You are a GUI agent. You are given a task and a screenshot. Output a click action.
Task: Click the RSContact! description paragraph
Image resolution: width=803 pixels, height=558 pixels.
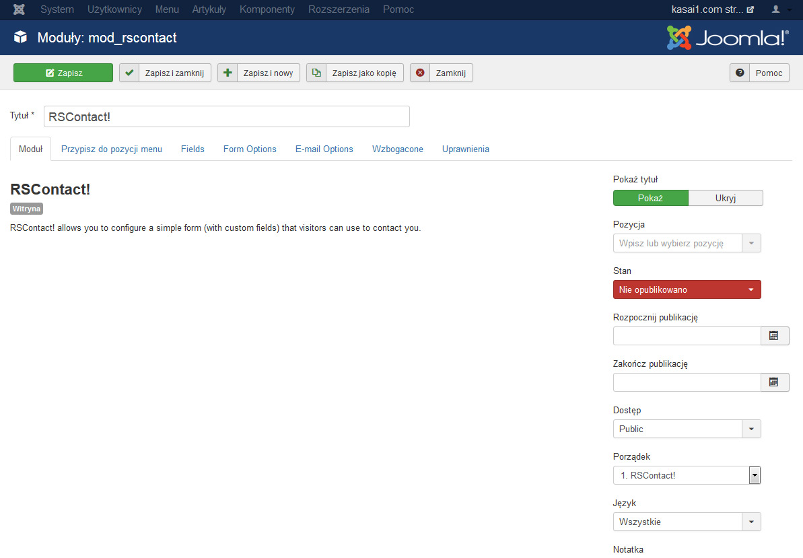(x=215, y=228)
